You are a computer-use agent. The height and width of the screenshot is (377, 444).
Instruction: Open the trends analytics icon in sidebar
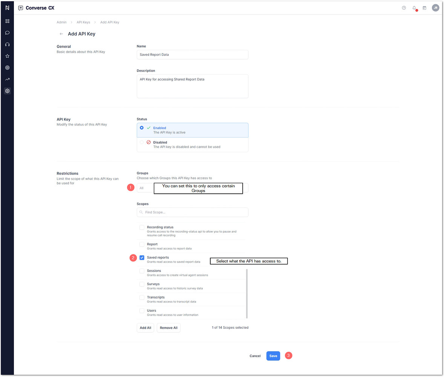[7, 79]
